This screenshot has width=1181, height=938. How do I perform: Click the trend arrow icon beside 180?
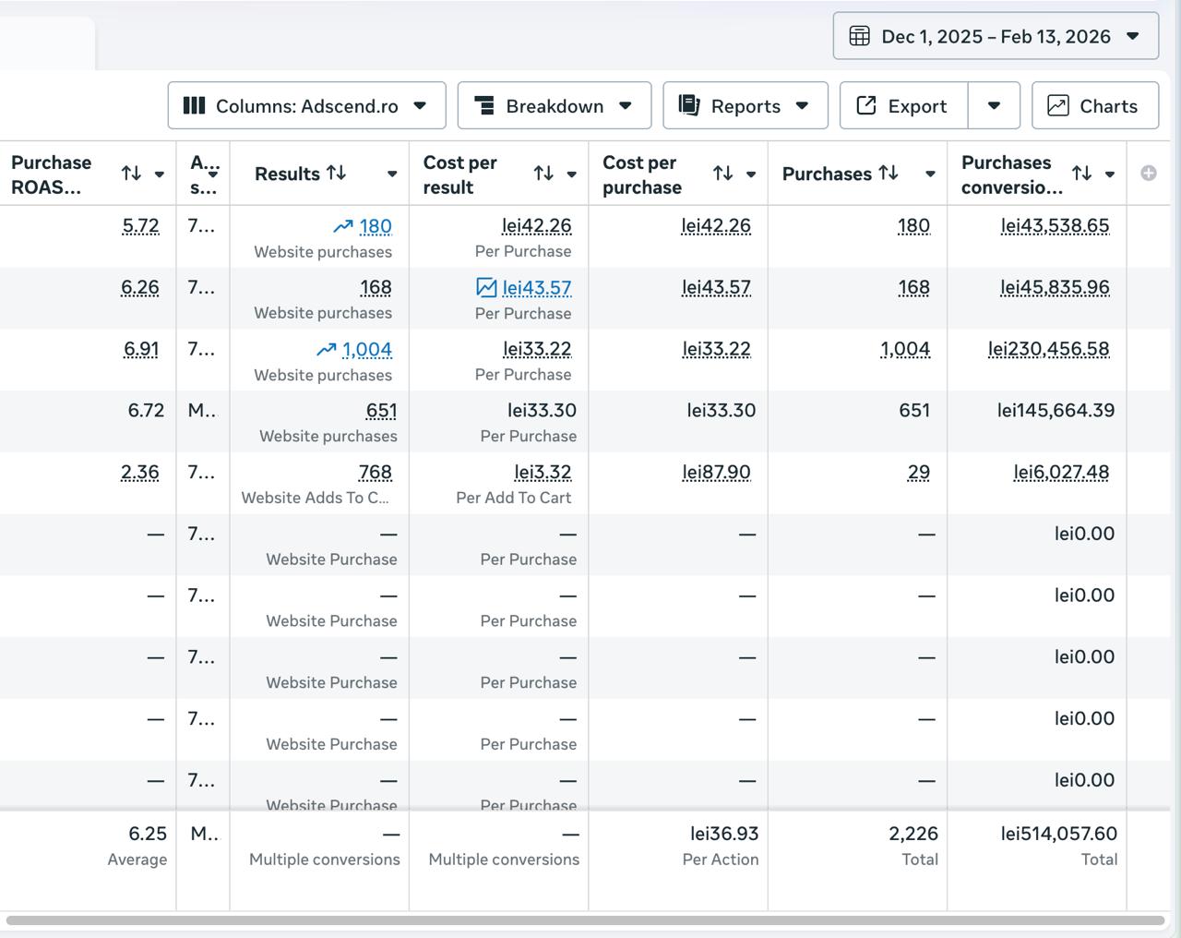(343, 226)
